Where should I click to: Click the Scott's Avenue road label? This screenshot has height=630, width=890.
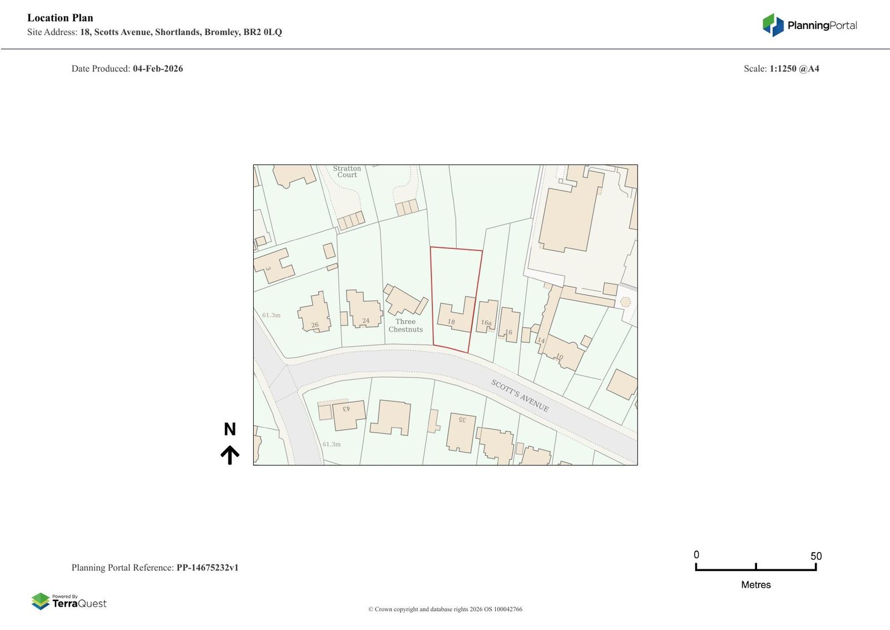pos(520,396)
